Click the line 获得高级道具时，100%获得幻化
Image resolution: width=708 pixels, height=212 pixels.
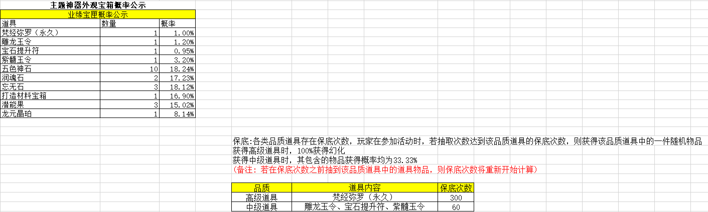click(x=289, y=150)
